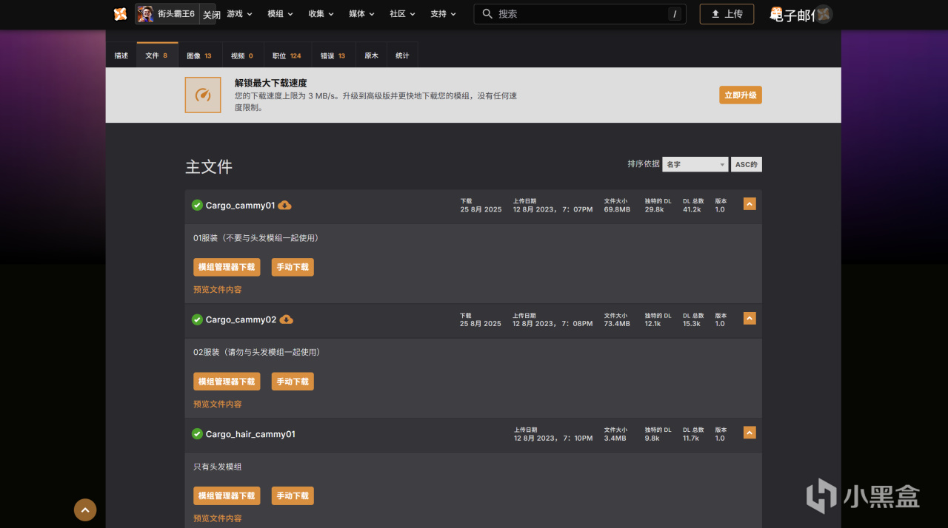Click the orange back-to-top arrow button
This screenshot has height=528, width=948.
coord(85,510)
